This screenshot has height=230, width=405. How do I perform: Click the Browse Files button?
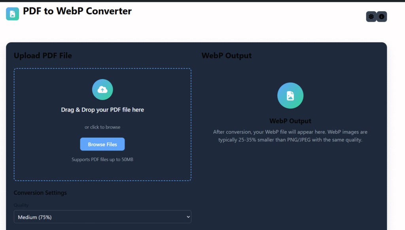(102, 144)
